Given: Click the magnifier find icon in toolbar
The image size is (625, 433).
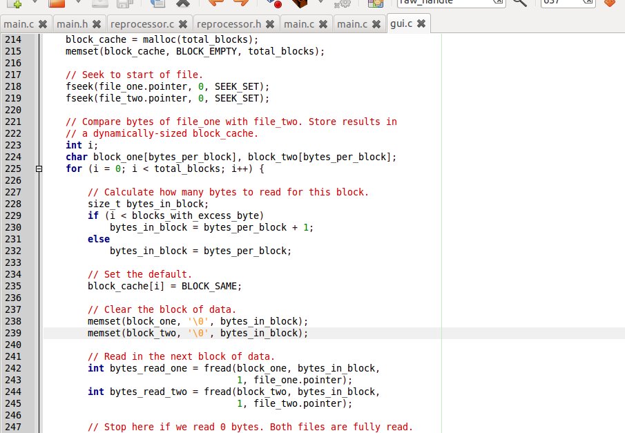Looking at the screenshot, I should point(519,2).
